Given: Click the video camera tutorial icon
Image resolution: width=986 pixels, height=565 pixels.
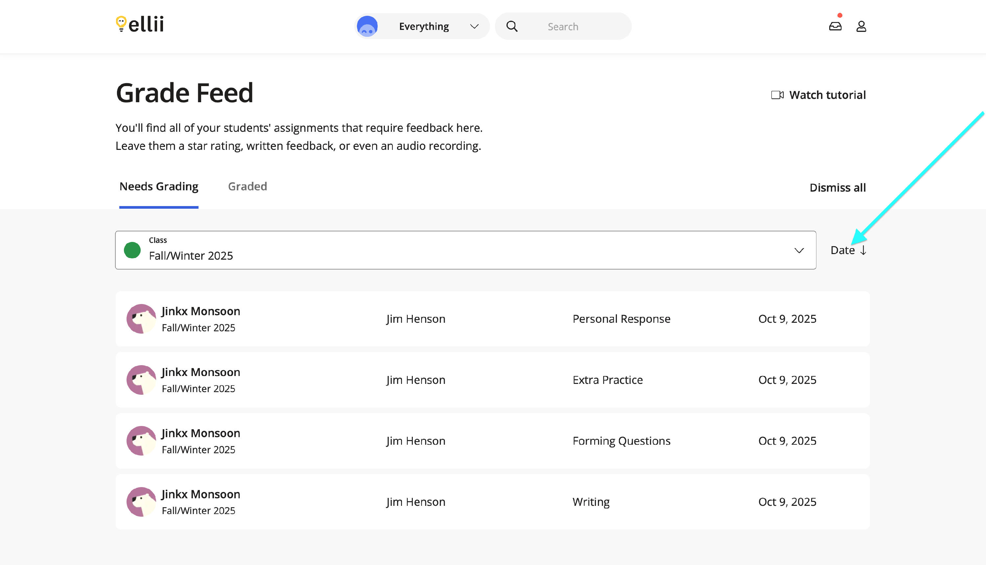Looking at the screenshot, I should [x=777, y=95].
